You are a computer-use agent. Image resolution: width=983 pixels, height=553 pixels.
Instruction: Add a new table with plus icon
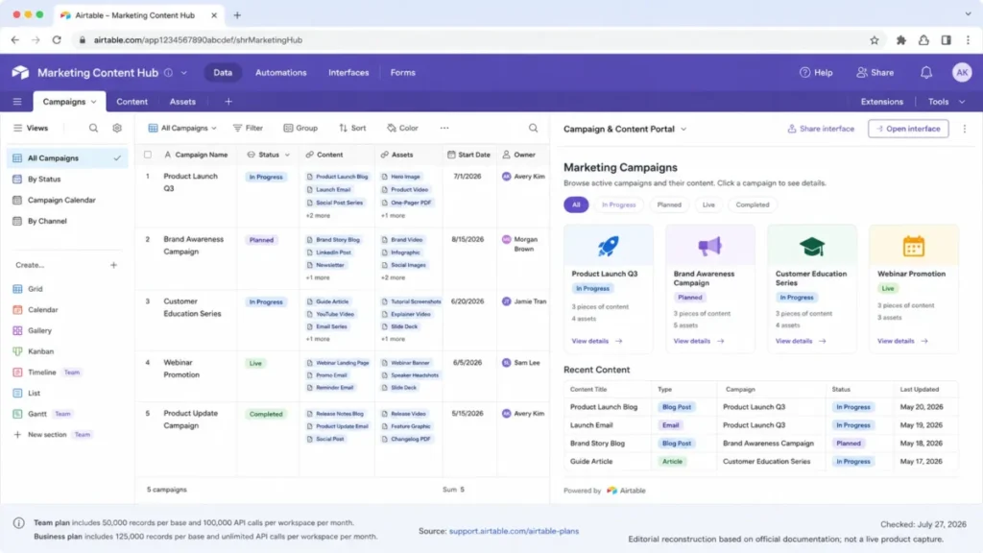(228, 102)
